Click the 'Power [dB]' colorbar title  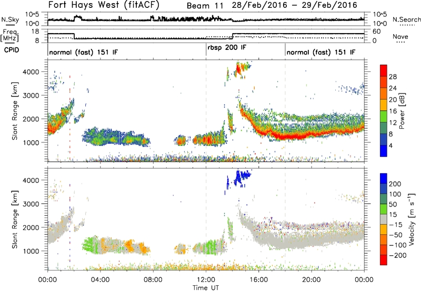[402, 111]
